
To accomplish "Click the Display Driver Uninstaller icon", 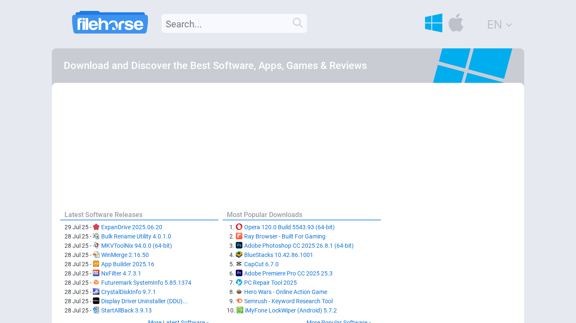I will (96, 301).
